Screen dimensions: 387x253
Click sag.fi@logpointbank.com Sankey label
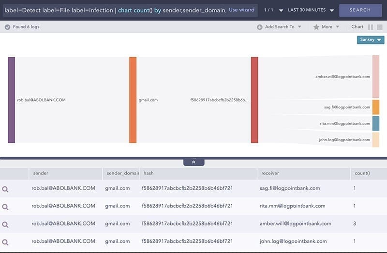(347, 107)
